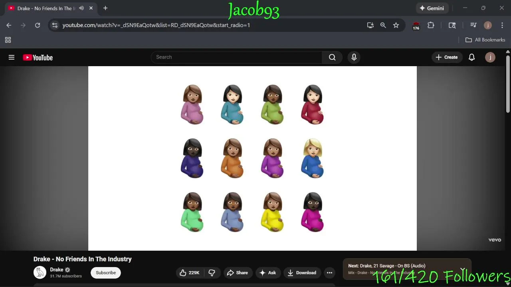Open the Create menu
Image resolution: width=511 pixels, height=287 pixels.
[x=447, y=57]
